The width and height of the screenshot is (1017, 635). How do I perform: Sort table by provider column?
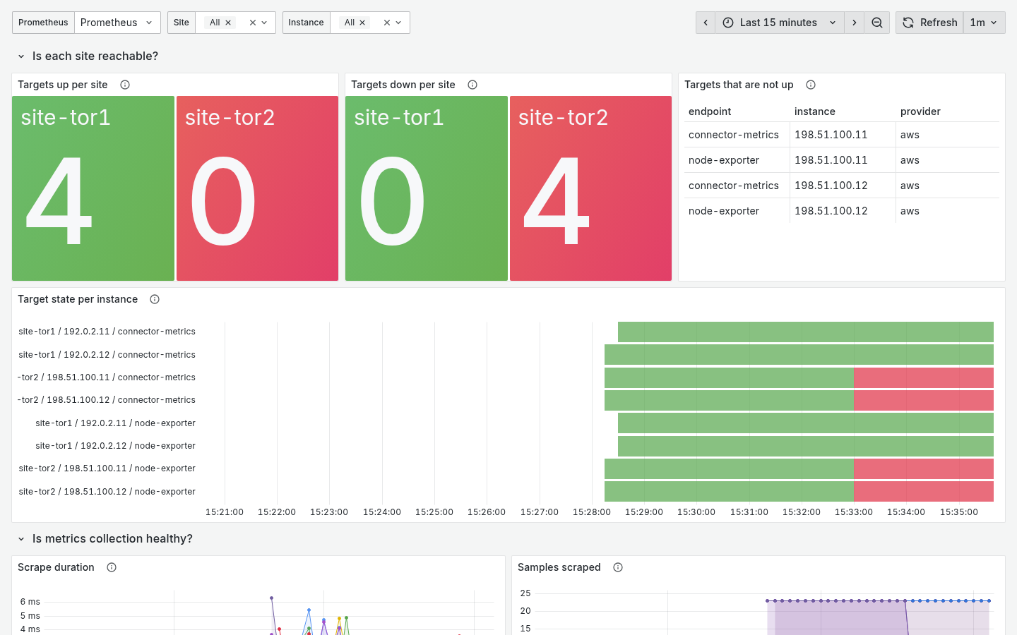click(920, 111)
